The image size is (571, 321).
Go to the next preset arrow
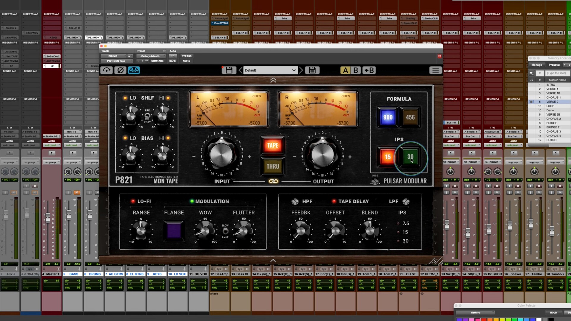pos(301,70)
